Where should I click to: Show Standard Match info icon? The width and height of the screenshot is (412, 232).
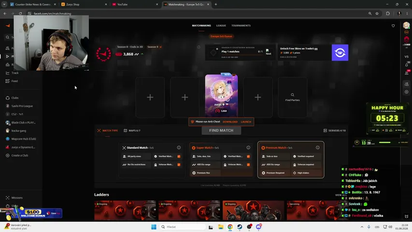coord(179,147)
